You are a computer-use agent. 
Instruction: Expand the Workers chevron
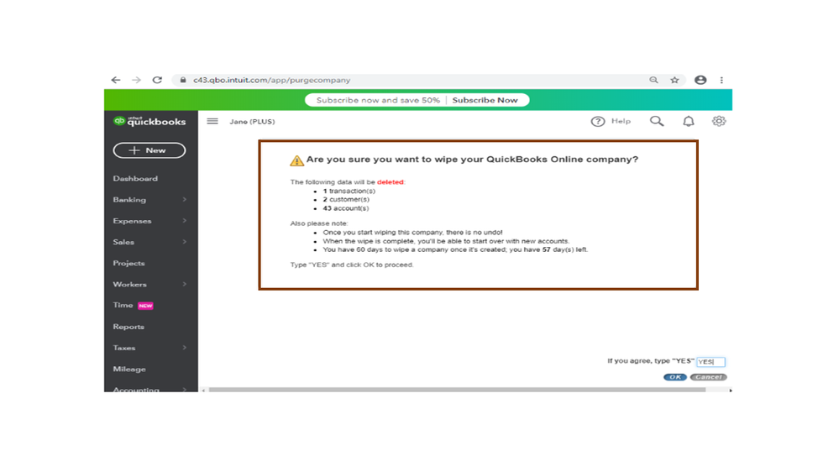coord(184,284)
